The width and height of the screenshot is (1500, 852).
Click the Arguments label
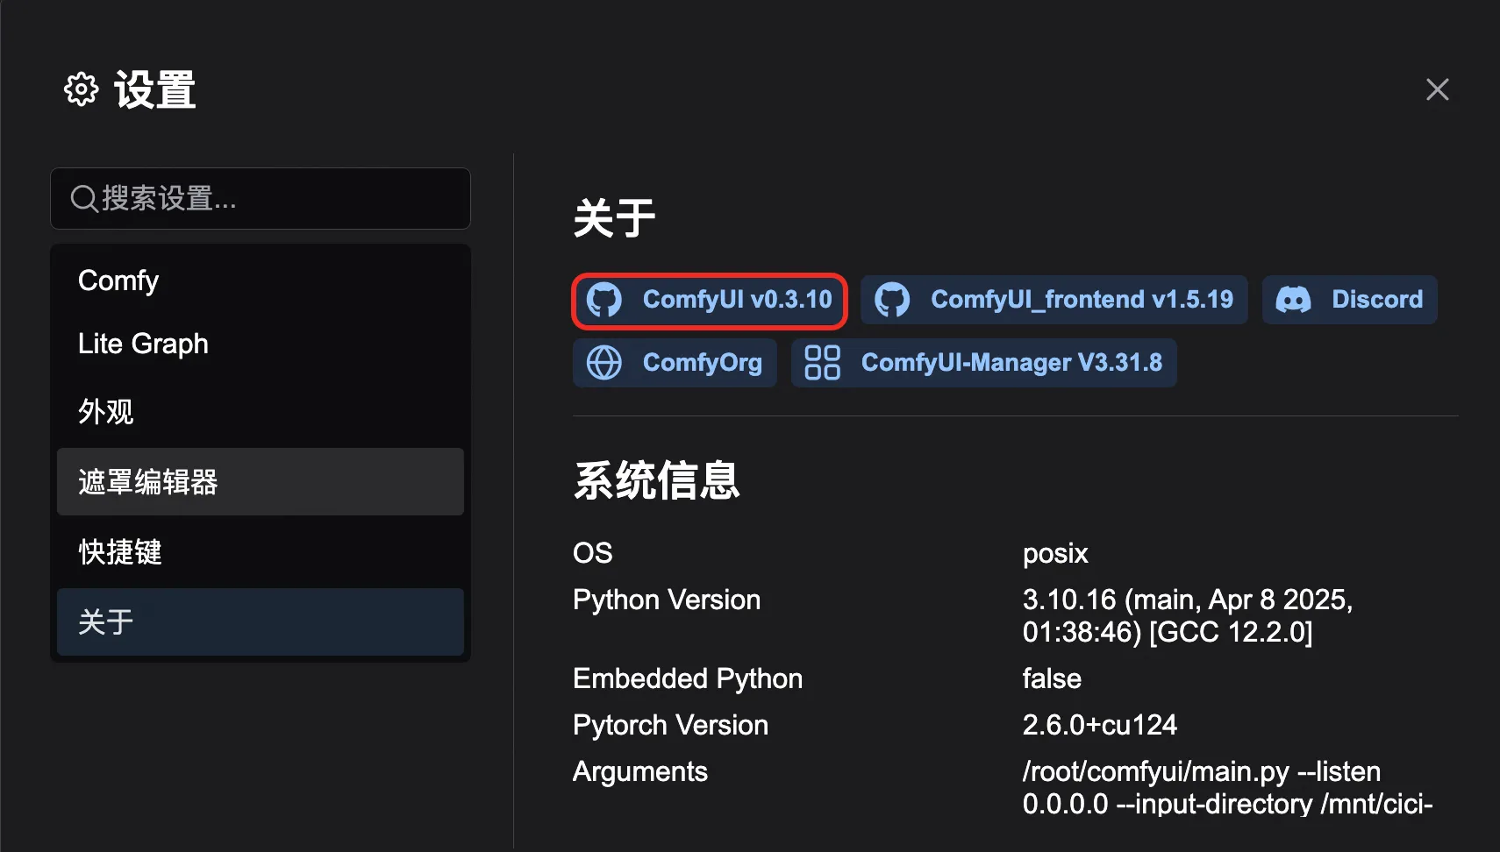pyautogui.click(x=640, y=771)
